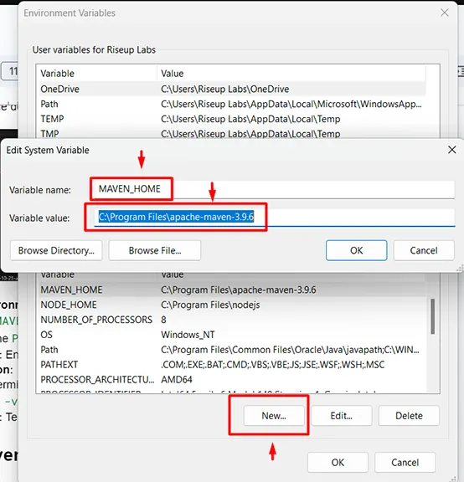Cancel the Environment Variables window
The width and height of the screenshot is (464, 482).
tap(405, 462)
